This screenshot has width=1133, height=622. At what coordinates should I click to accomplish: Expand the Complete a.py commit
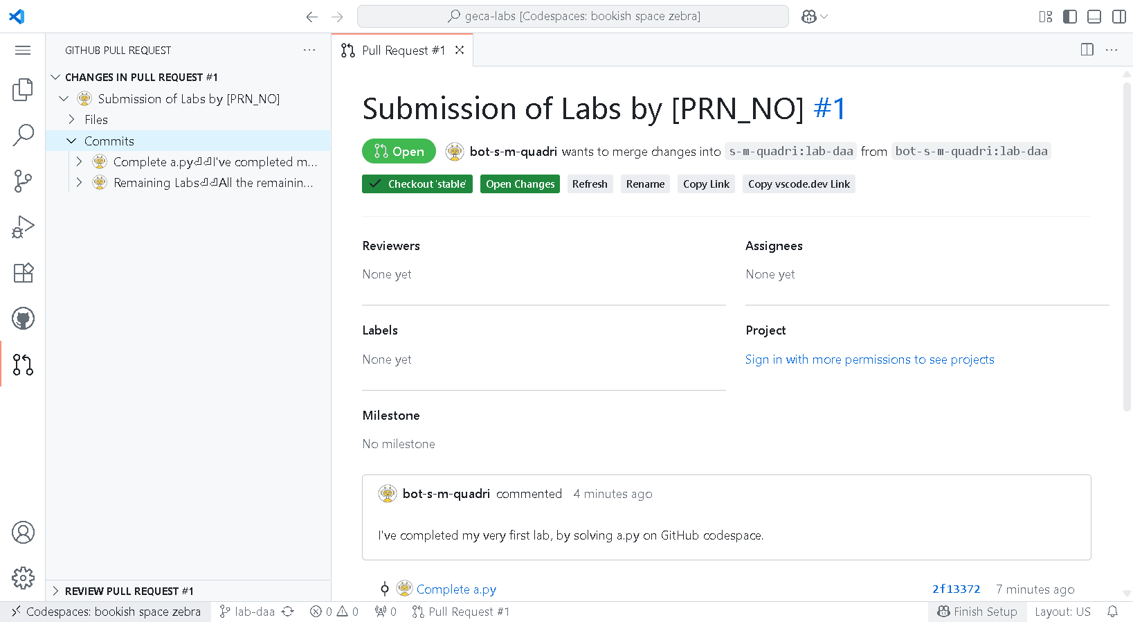[79, 162]
